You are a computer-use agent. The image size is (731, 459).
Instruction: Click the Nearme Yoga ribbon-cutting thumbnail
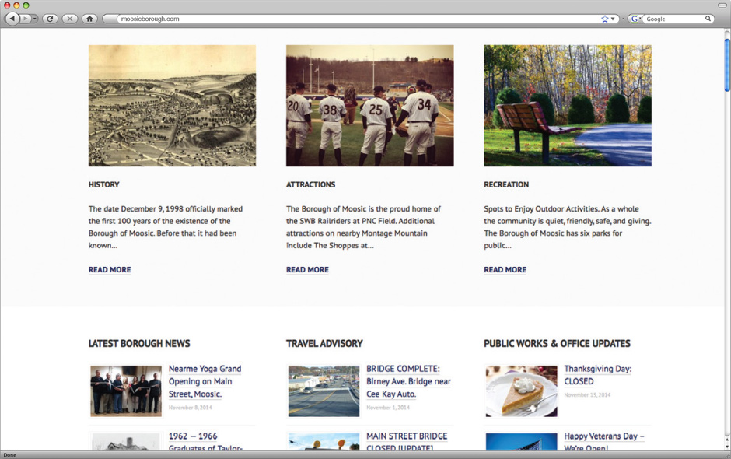[126, 391]
